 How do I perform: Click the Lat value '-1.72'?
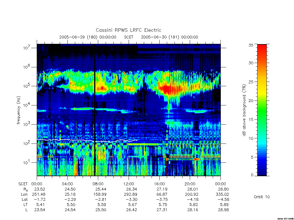[40, 199]
